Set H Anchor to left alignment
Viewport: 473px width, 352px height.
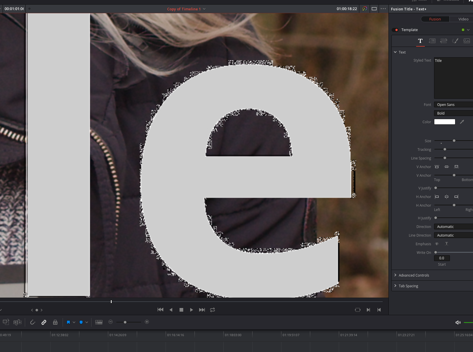coord(437,197)
